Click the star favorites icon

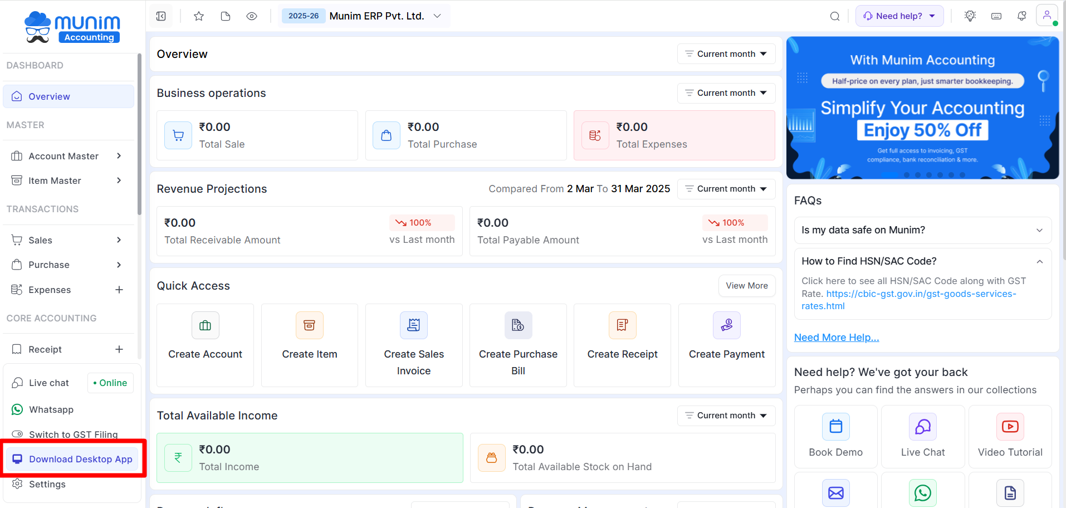coord(199,16)
